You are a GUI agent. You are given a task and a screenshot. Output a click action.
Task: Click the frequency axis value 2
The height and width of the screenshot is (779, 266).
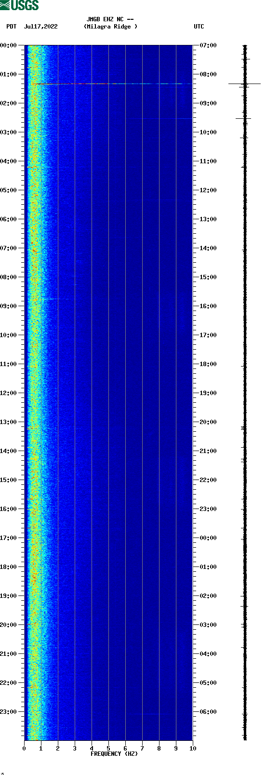[58, 749]
